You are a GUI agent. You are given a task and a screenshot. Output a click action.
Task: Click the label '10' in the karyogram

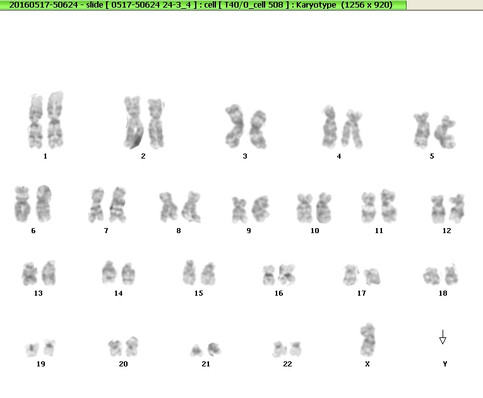coord(315,231)
